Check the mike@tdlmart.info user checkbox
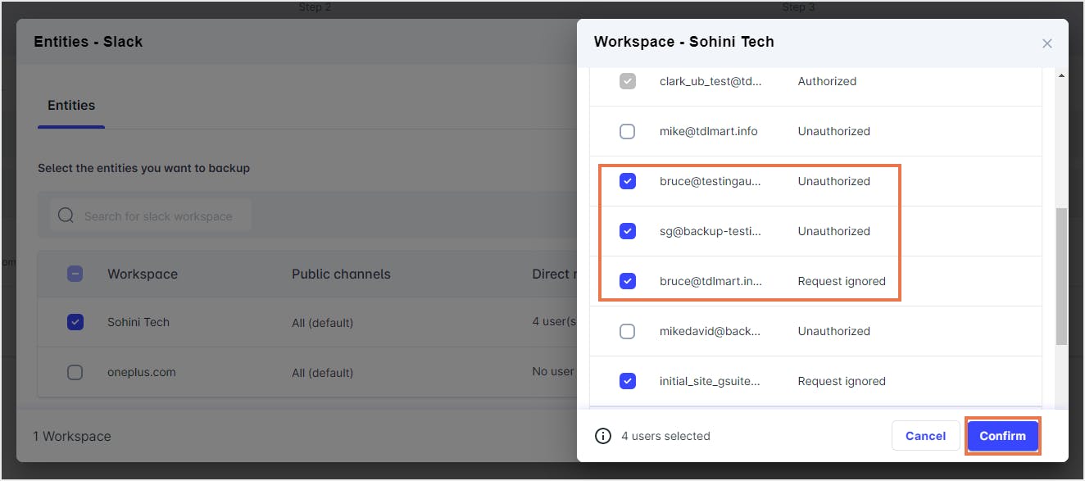The height and width of the screenshot is (481, 1085). [x=628, y=131]
